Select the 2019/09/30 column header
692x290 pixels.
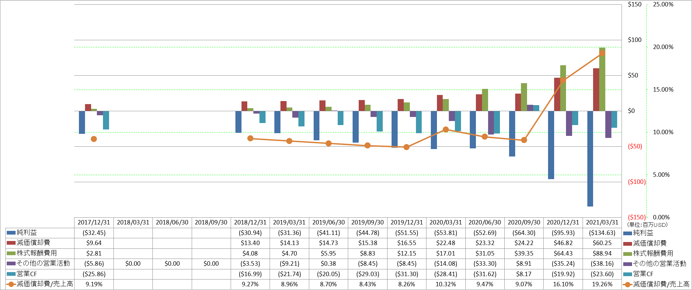[x=368, y=222]
